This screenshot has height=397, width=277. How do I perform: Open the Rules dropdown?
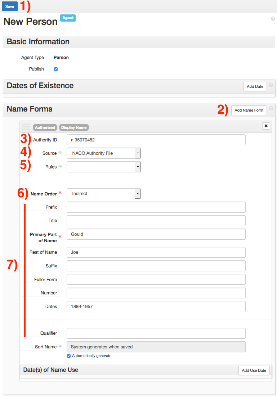(103, 167)
